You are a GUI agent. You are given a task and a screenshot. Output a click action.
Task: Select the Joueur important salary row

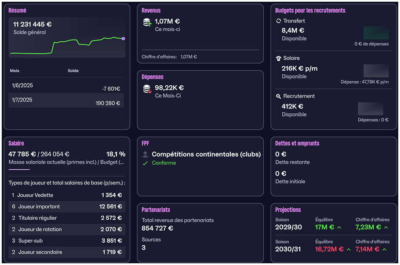tap(66, 207)
